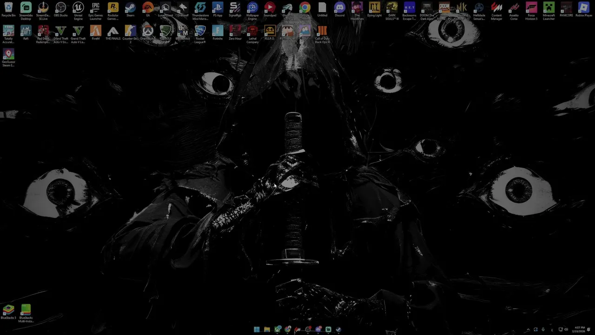
Task: Open Zero Hour game icon
Action: (235, 33)
